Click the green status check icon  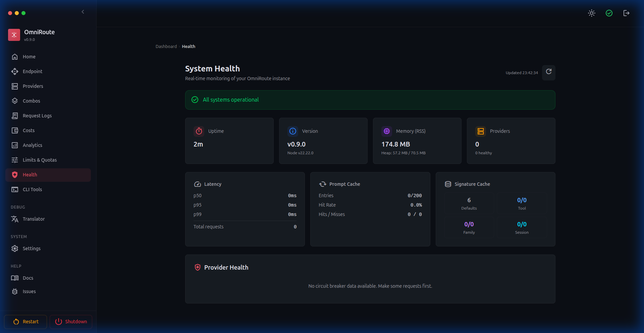[x=609, y=13]
